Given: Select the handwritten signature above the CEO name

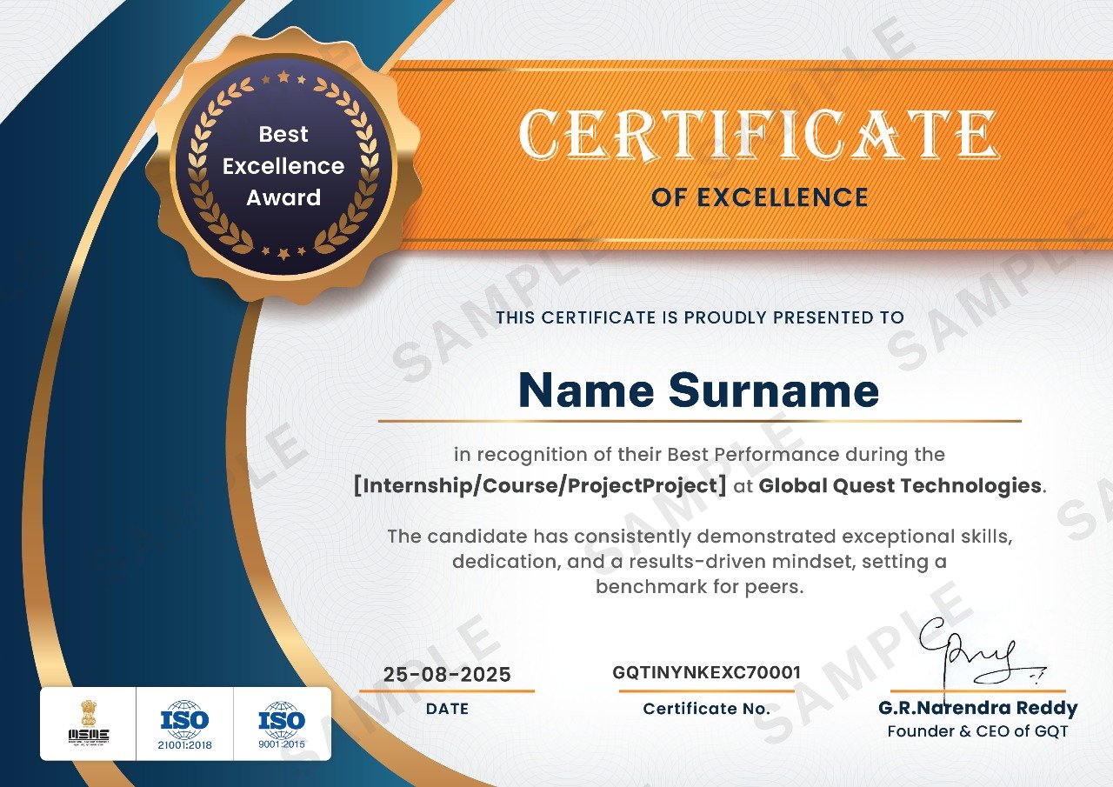Looking at the screenshot, I should point(972,654).
